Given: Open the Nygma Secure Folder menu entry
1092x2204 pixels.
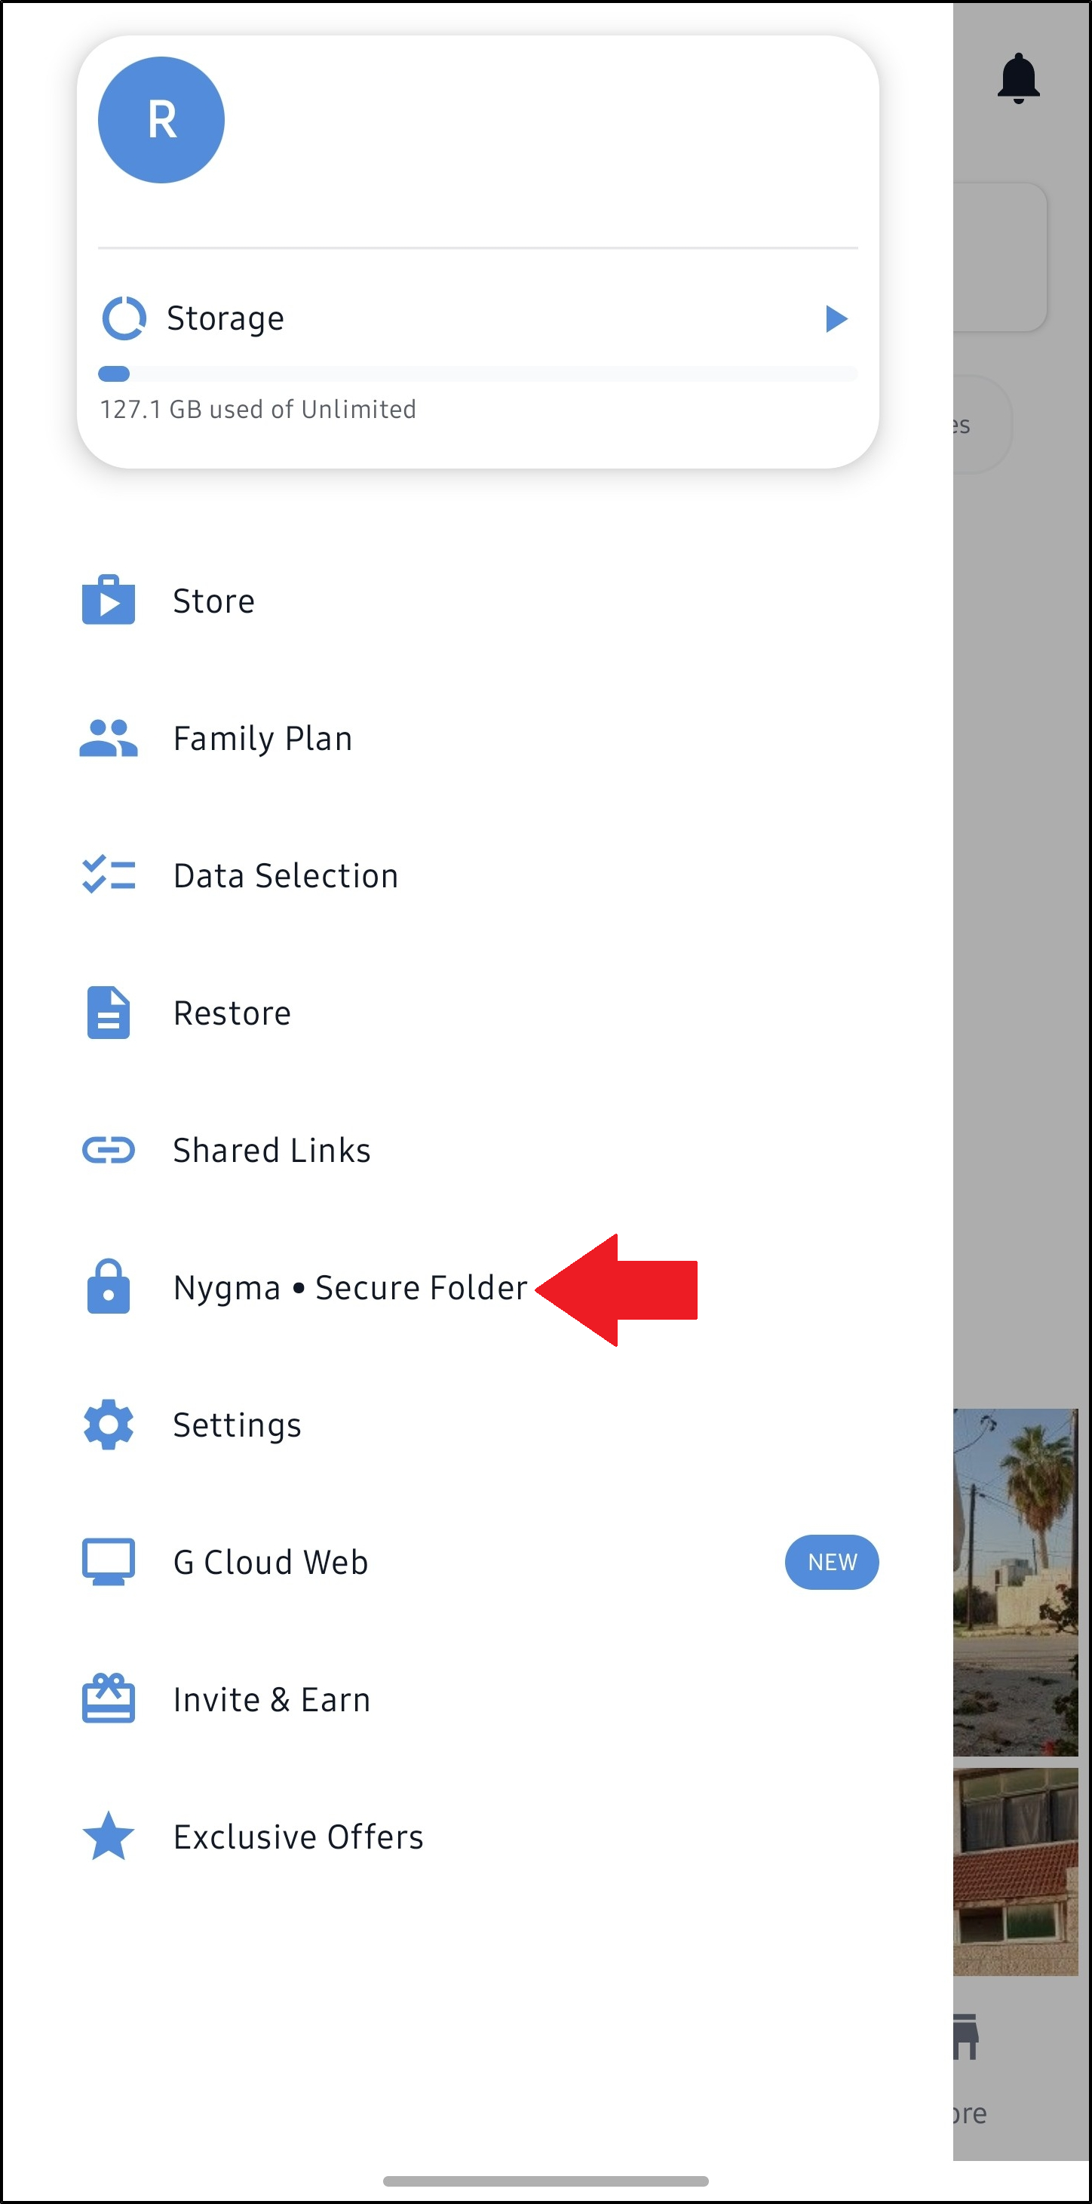Looking at the screenshot, I should click(x=349, y=1286).
